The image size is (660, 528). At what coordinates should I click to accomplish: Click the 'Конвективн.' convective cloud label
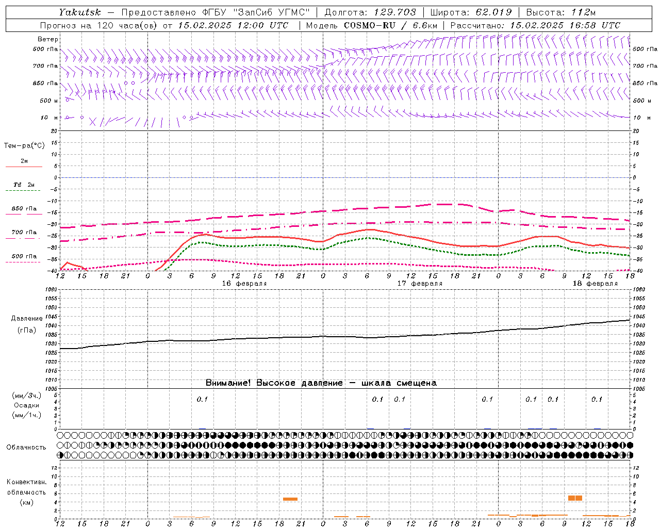pos(26,482)
